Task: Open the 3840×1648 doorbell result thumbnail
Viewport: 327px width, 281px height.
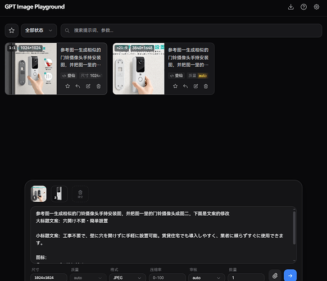Action: click(139, 69)
